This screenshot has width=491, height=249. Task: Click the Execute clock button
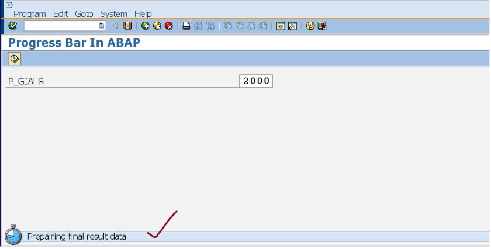15,59
